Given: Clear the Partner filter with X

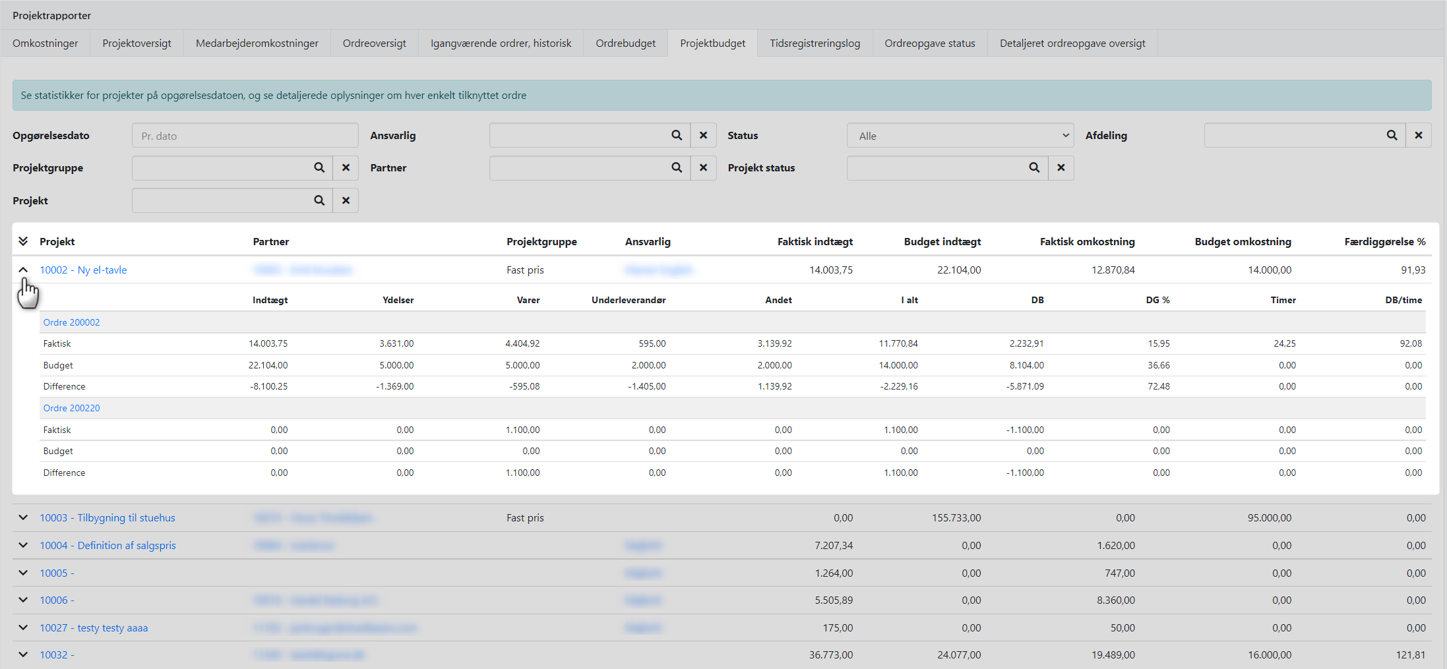Looking at the screenshot, I should (x=704, y=167).
